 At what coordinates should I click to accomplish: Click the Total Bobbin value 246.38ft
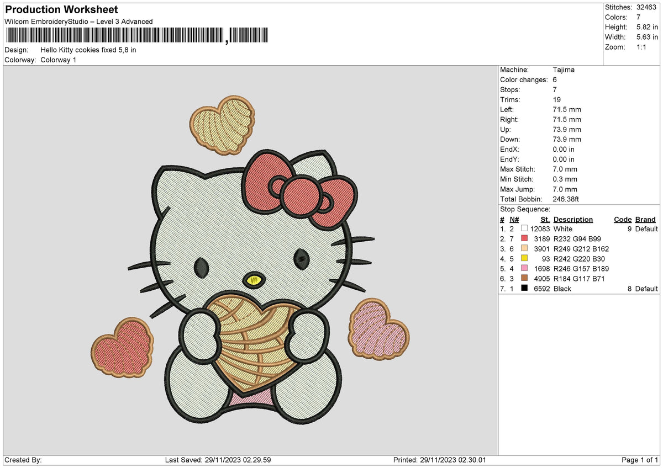[x=566, y=199]
